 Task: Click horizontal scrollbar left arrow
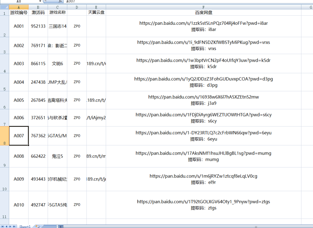[61, 226]
